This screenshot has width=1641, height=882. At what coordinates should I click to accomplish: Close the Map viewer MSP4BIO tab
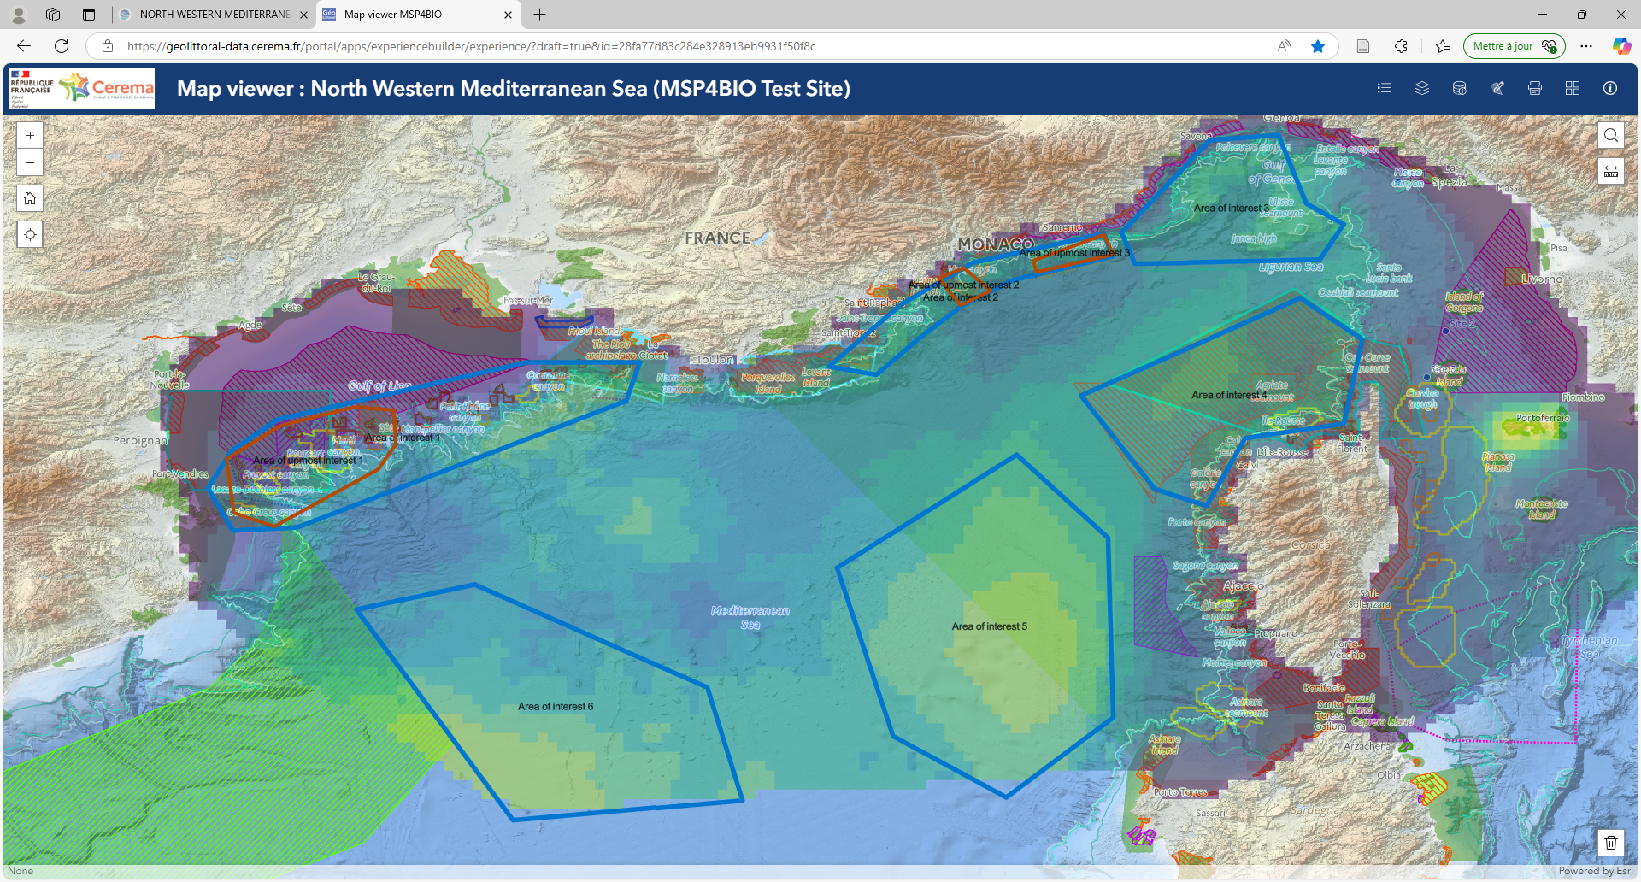click(x=508, y=15)
